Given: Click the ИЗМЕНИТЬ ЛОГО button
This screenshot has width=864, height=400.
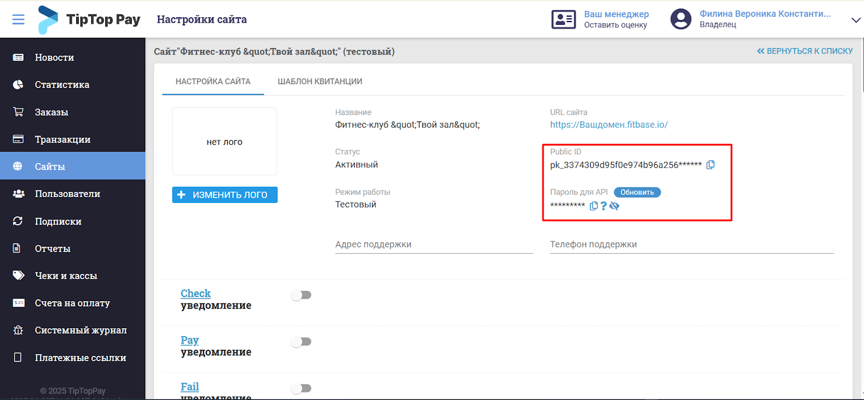Looking at the screenshot, I should coord(225,195).
